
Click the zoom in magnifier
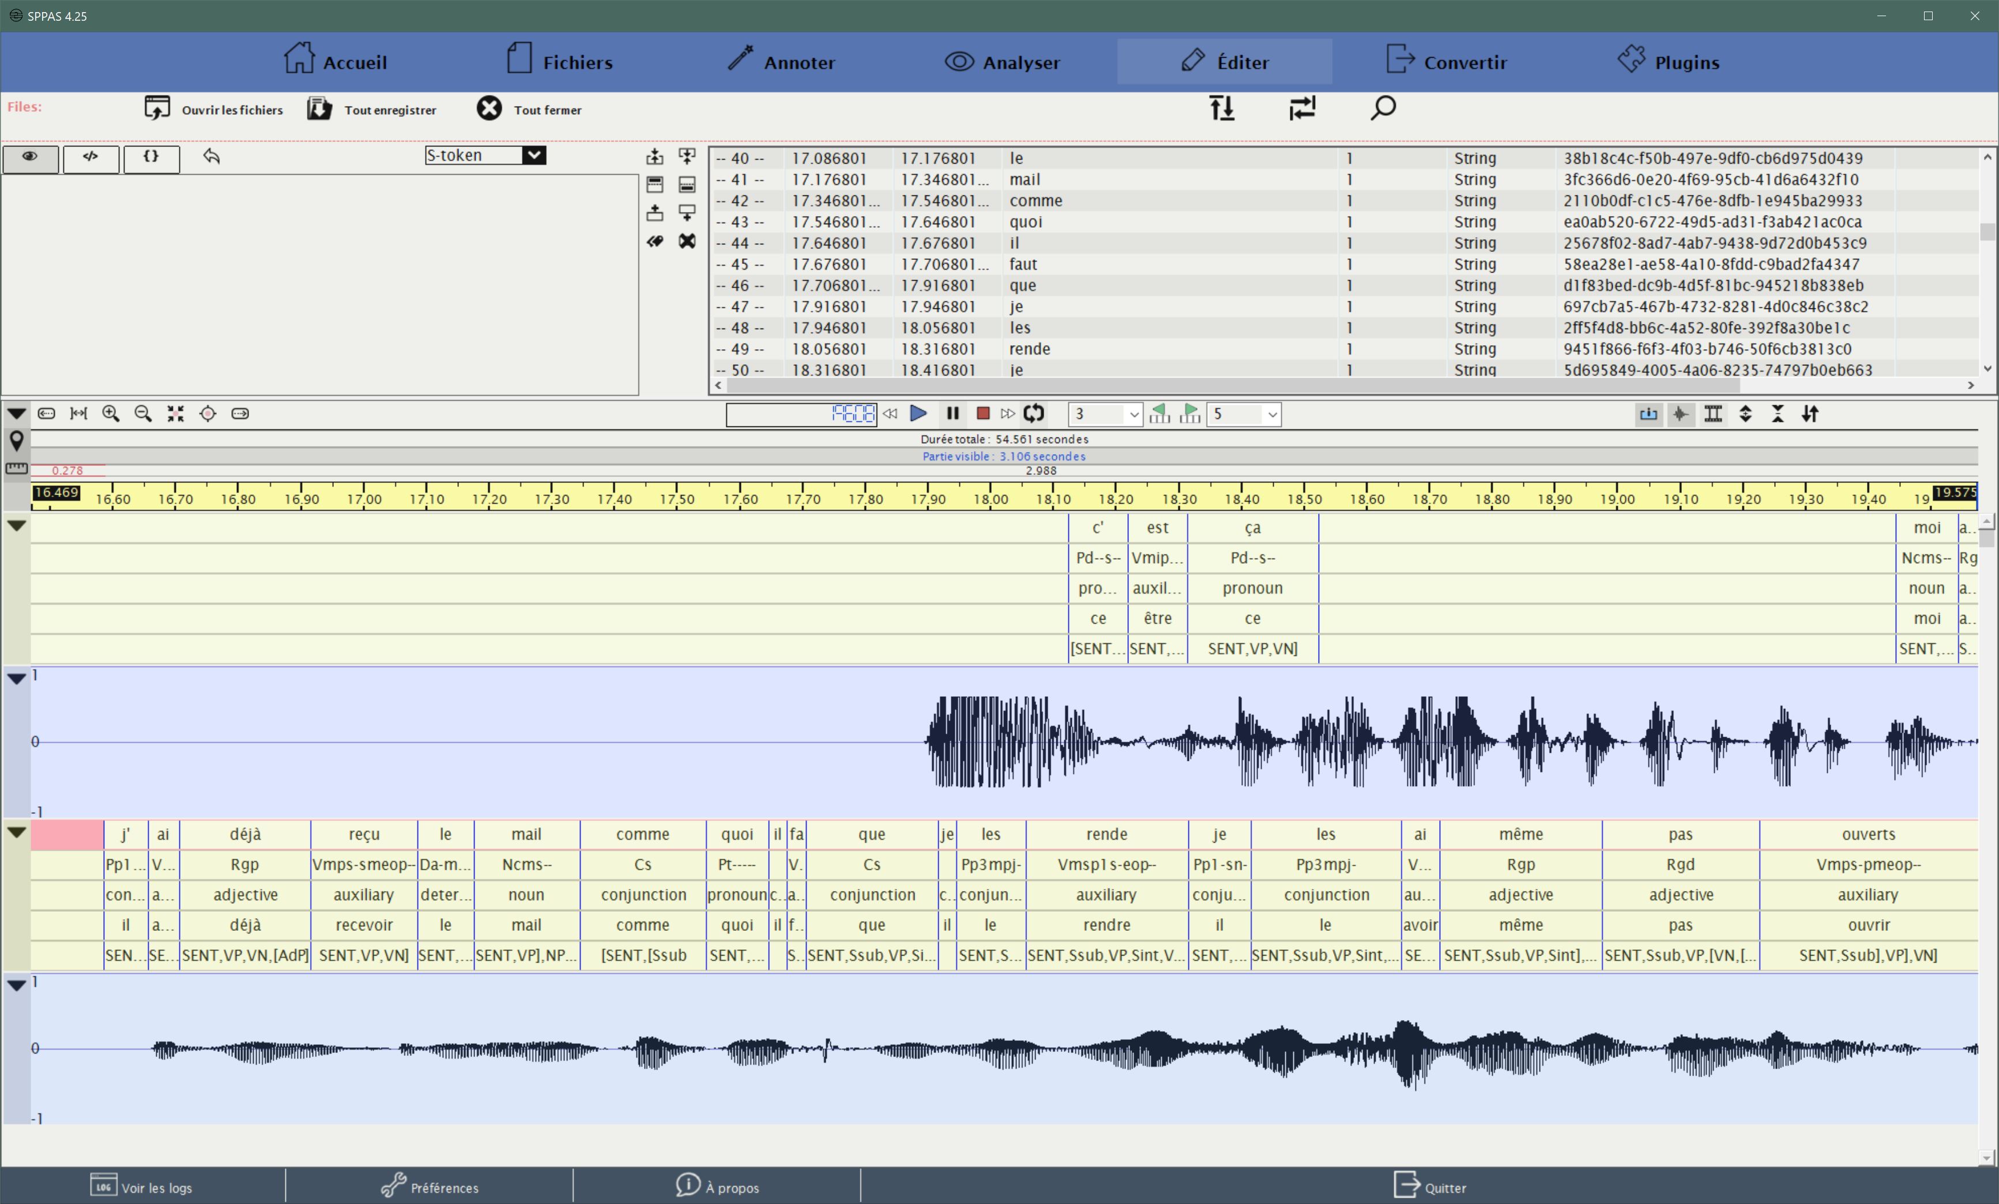(x=111, y=413)
